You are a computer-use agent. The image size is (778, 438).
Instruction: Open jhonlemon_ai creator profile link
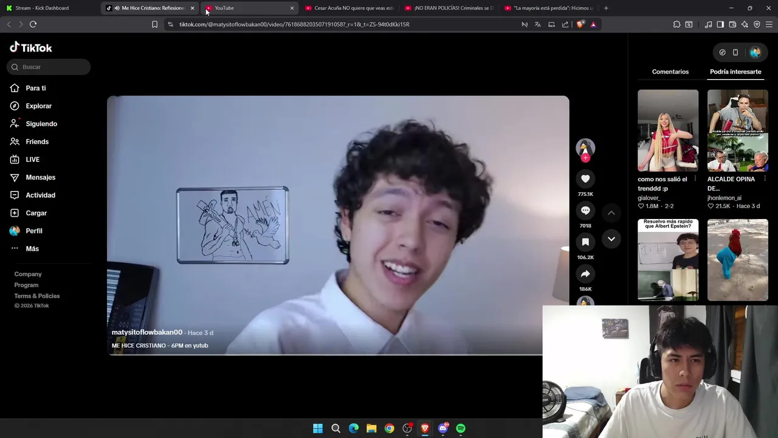coord(725,198)
